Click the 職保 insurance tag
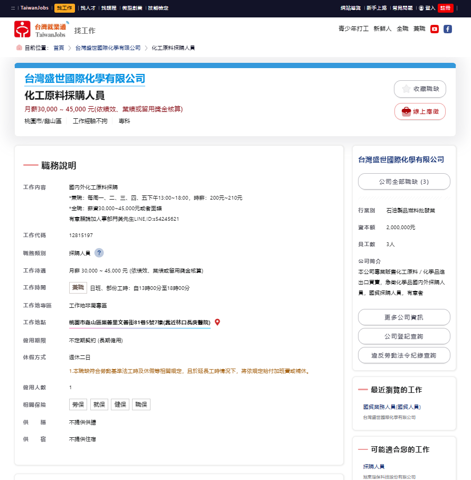The width and height of the screenshot is (471, 480). (141, 404)
